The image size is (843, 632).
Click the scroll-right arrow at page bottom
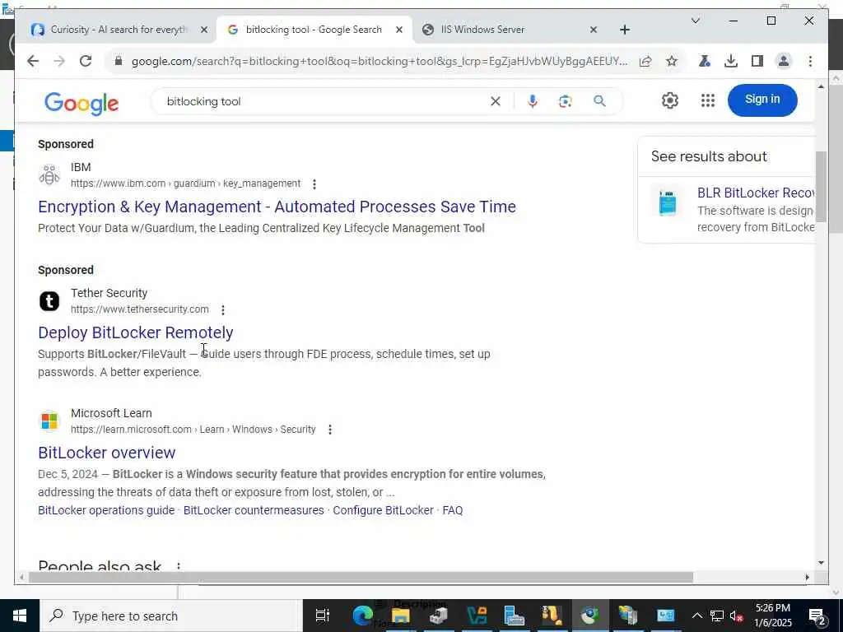(807, 578)
